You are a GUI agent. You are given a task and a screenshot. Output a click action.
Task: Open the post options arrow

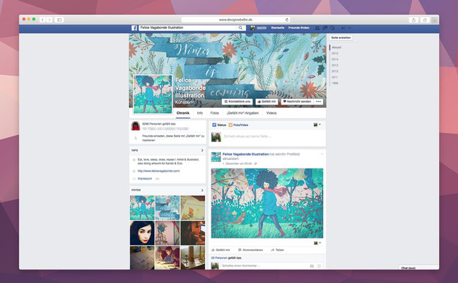coord(322,154)
